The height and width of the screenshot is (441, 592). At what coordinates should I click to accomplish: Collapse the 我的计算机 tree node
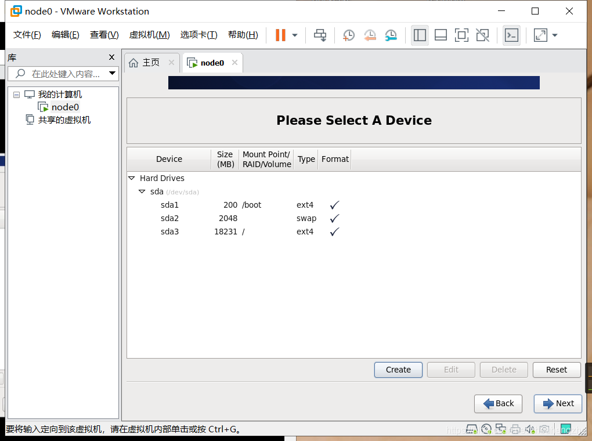click(x=17, y=95)
